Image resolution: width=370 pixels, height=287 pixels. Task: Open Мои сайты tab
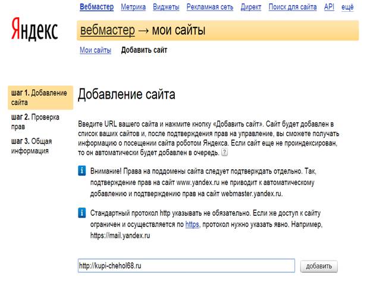coord(95,50)
